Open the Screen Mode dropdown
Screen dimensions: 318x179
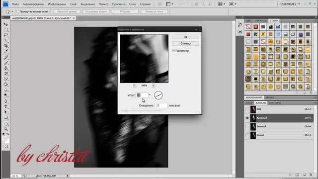tap(233, 4)
